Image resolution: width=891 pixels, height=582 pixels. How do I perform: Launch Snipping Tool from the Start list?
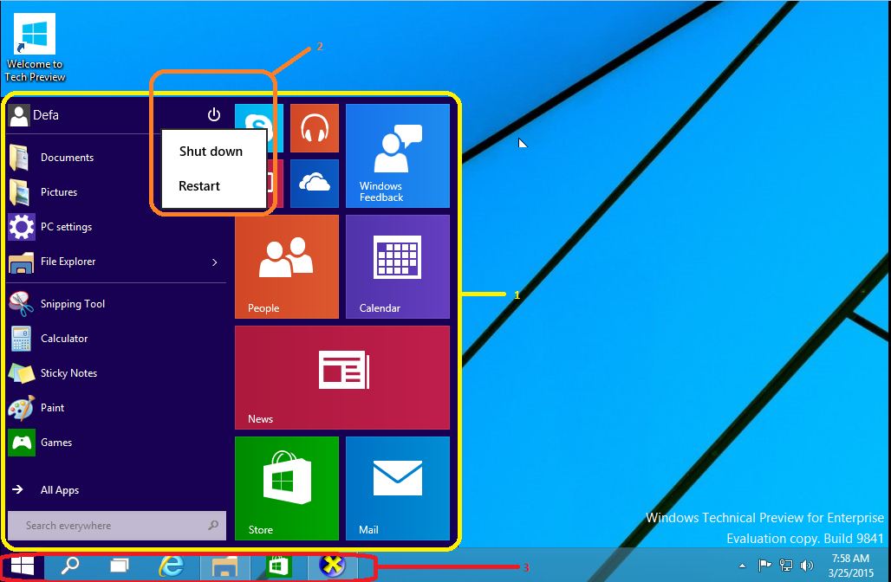[x=72, y=304]
